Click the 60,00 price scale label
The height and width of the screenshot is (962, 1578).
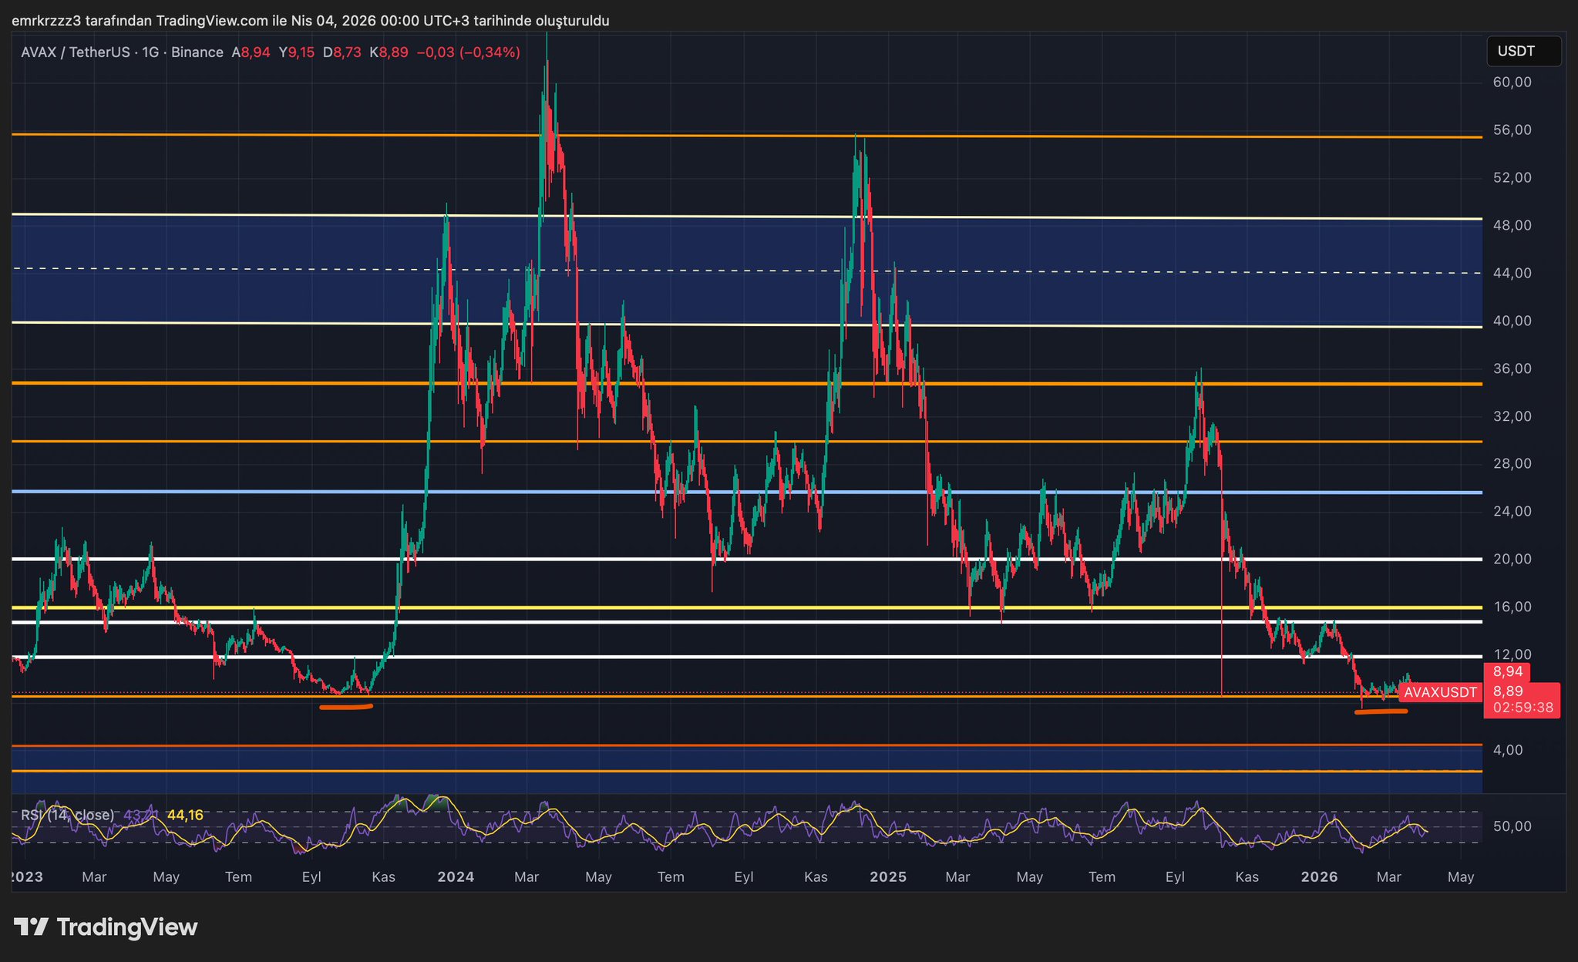click(1512, 82)
